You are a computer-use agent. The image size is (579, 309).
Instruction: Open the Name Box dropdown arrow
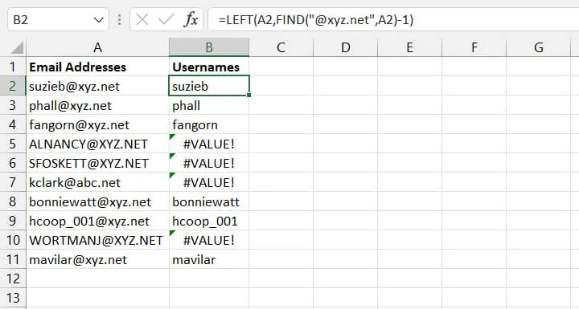(x=99, y=20)
